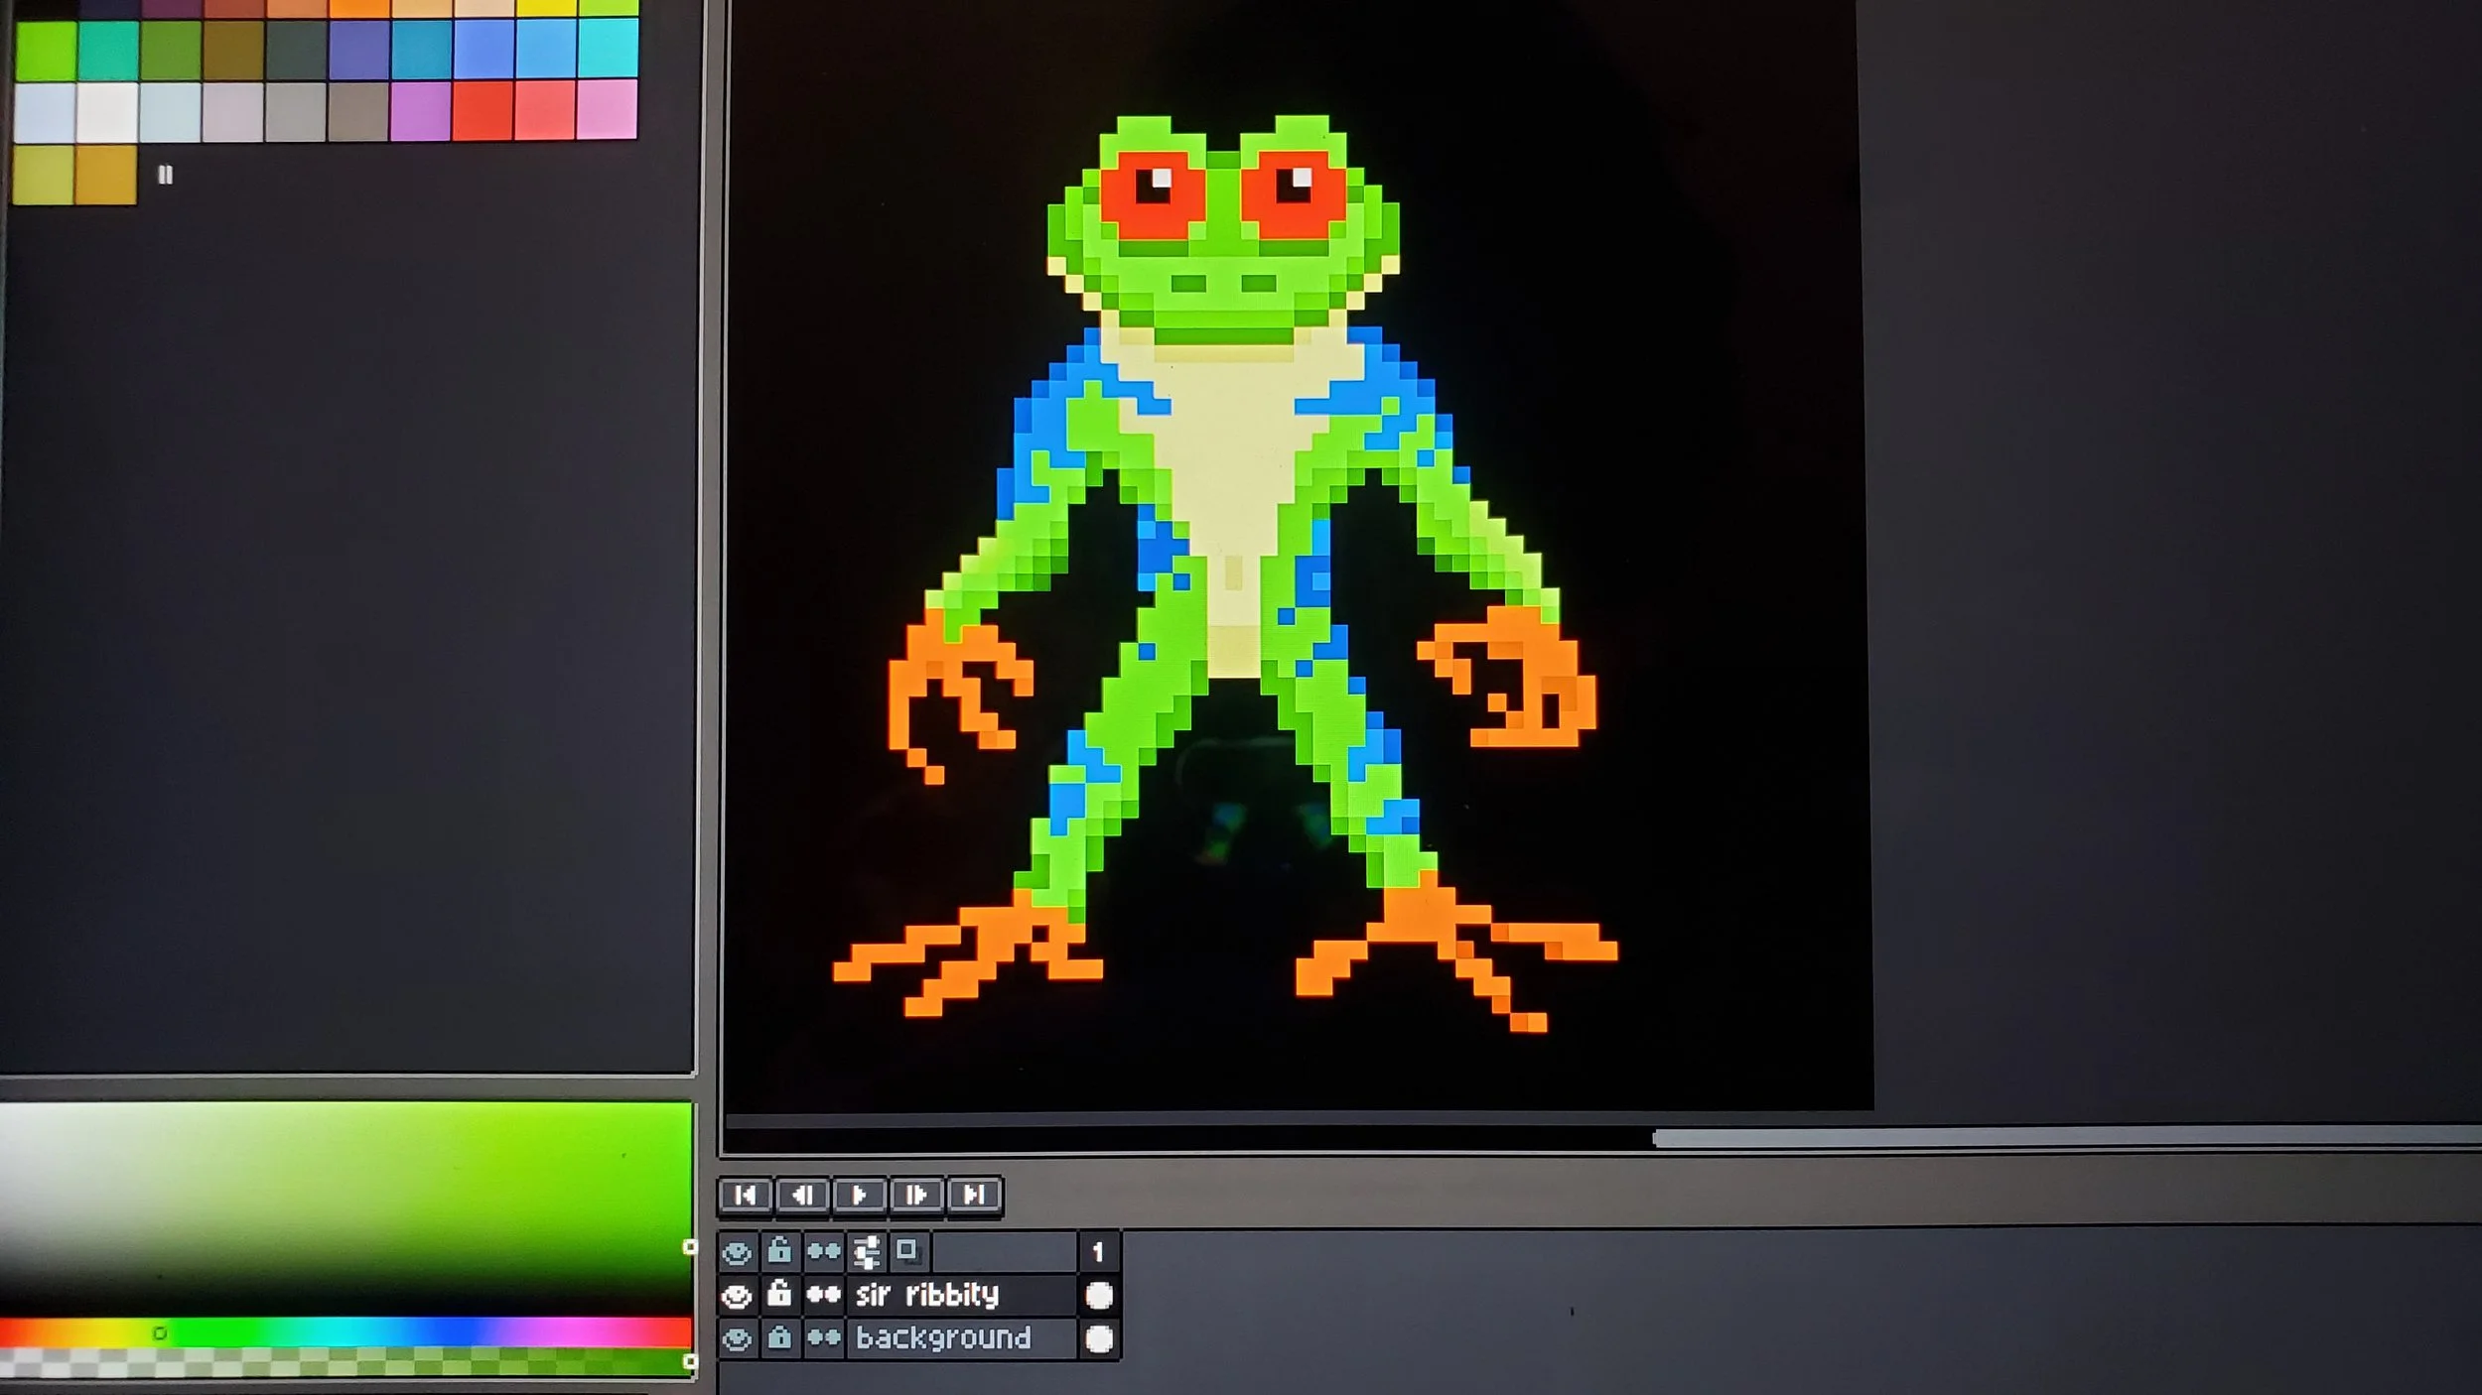Toggle continuous cels on sir ribbity layer
The width and height of the screenshot is (2482, 1395).
pos(823,1295)
